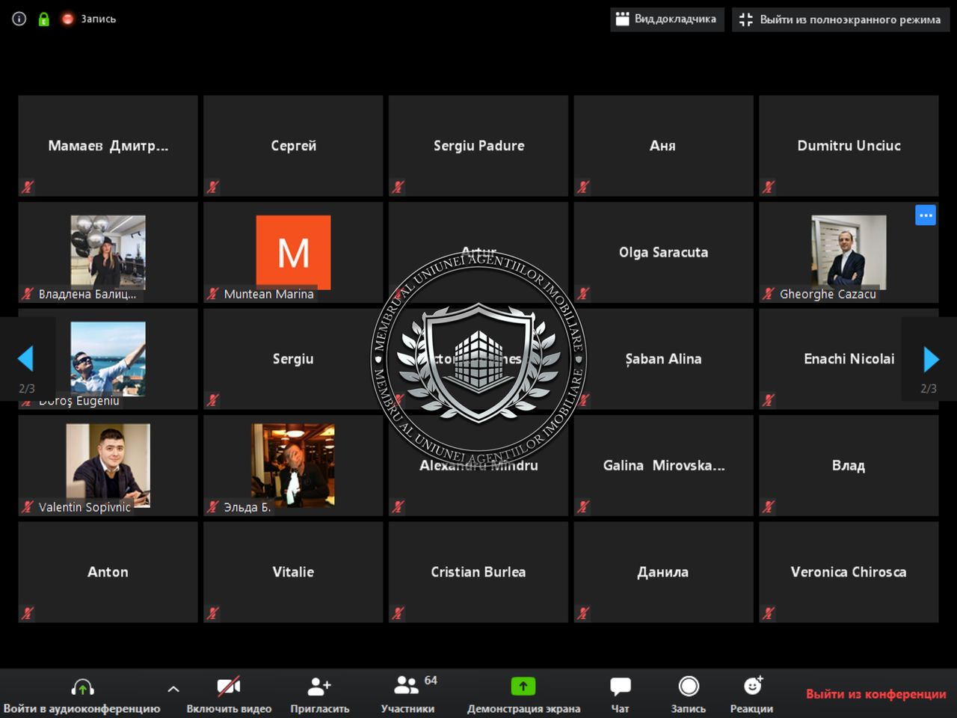Select Valentin Sopivnic profile photo
The height and width of the screenshot is (718, 957).
click(108, 465)
